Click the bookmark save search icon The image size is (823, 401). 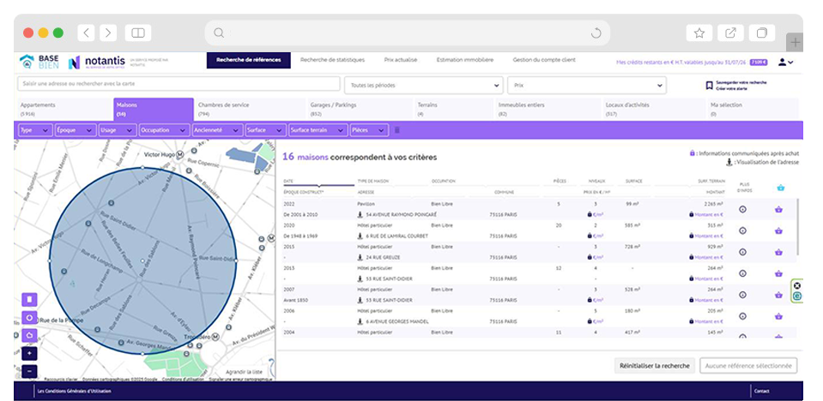coord(709,86)
